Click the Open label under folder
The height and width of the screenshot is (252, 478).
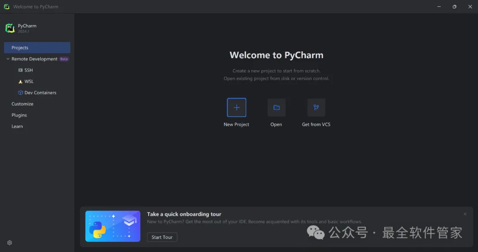coord(276,124)
